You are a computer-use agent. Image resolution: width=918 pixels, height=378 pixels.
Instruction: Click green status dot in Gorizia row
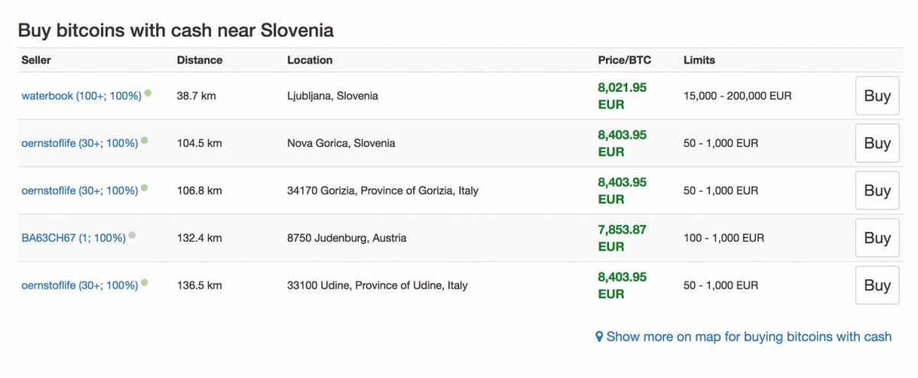pyautogui.click(x=145, y=188)
